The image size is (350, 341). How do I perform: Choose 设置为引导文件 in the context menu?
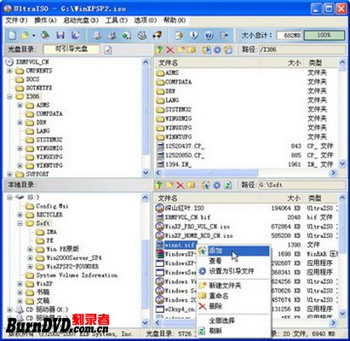click(x=233, y=271)
